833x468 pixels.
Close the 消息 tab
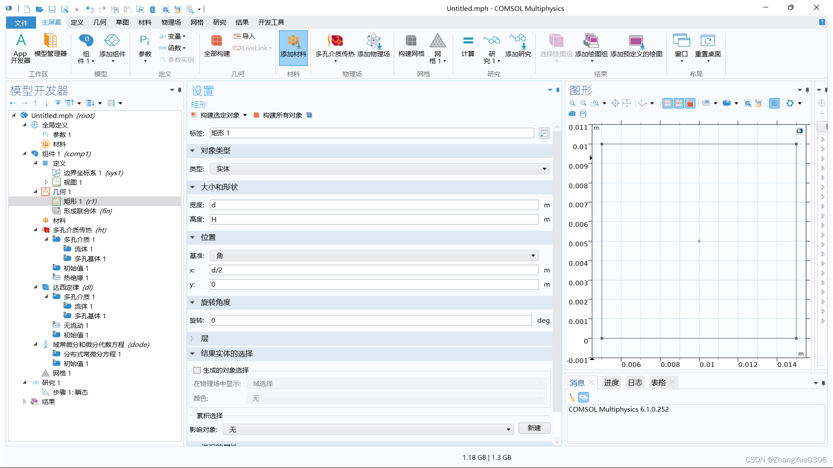click(591, 382)
